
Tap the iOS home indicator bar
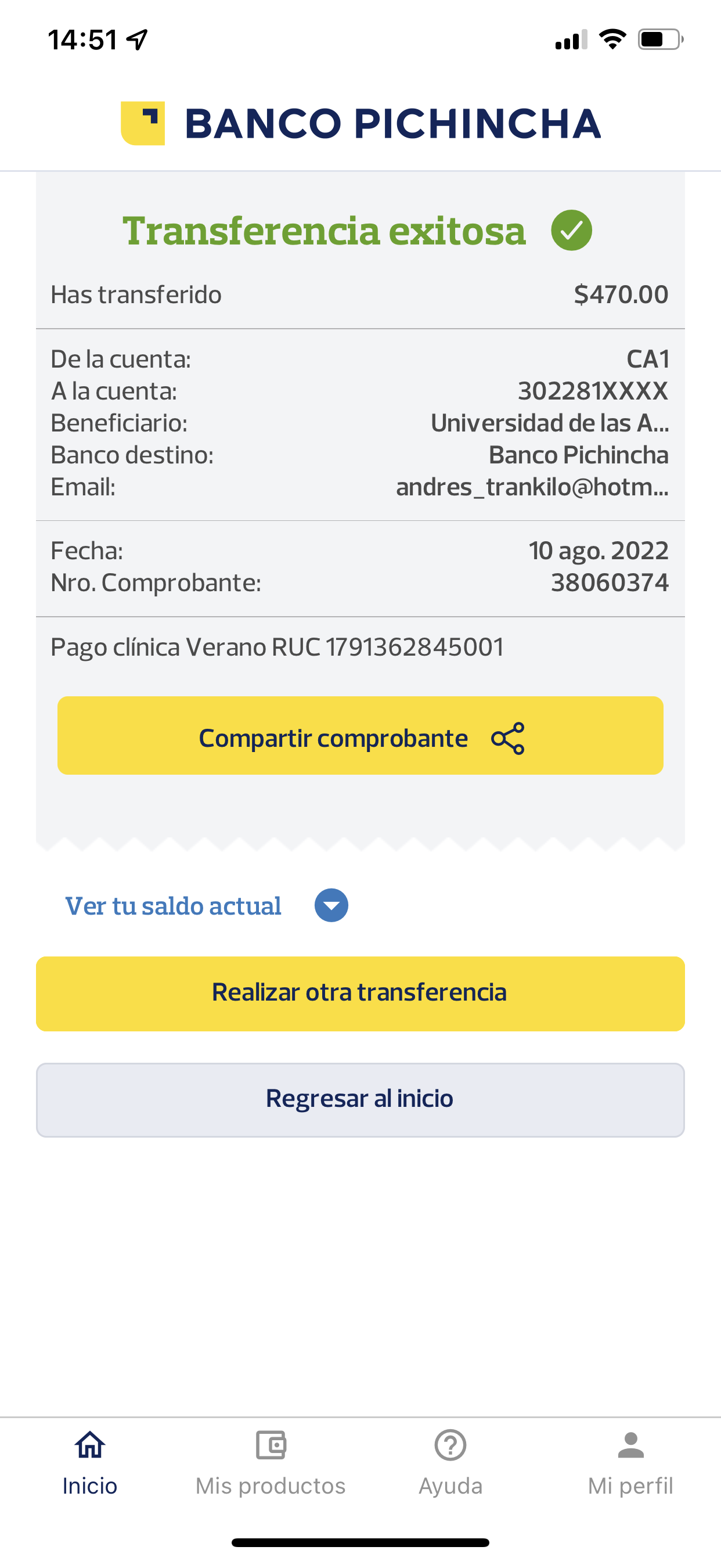click(360, 1542)
